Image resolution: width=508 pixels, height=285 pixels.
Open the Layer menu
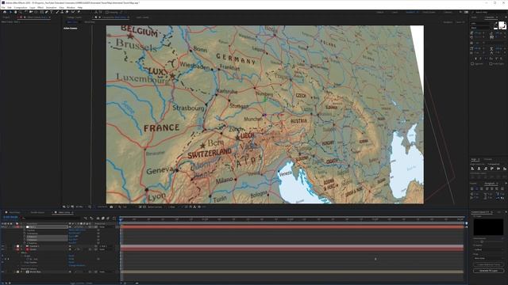point(33,7)
